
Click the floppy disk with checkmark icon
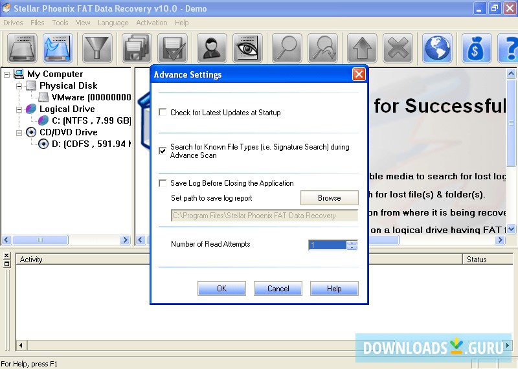172,49
